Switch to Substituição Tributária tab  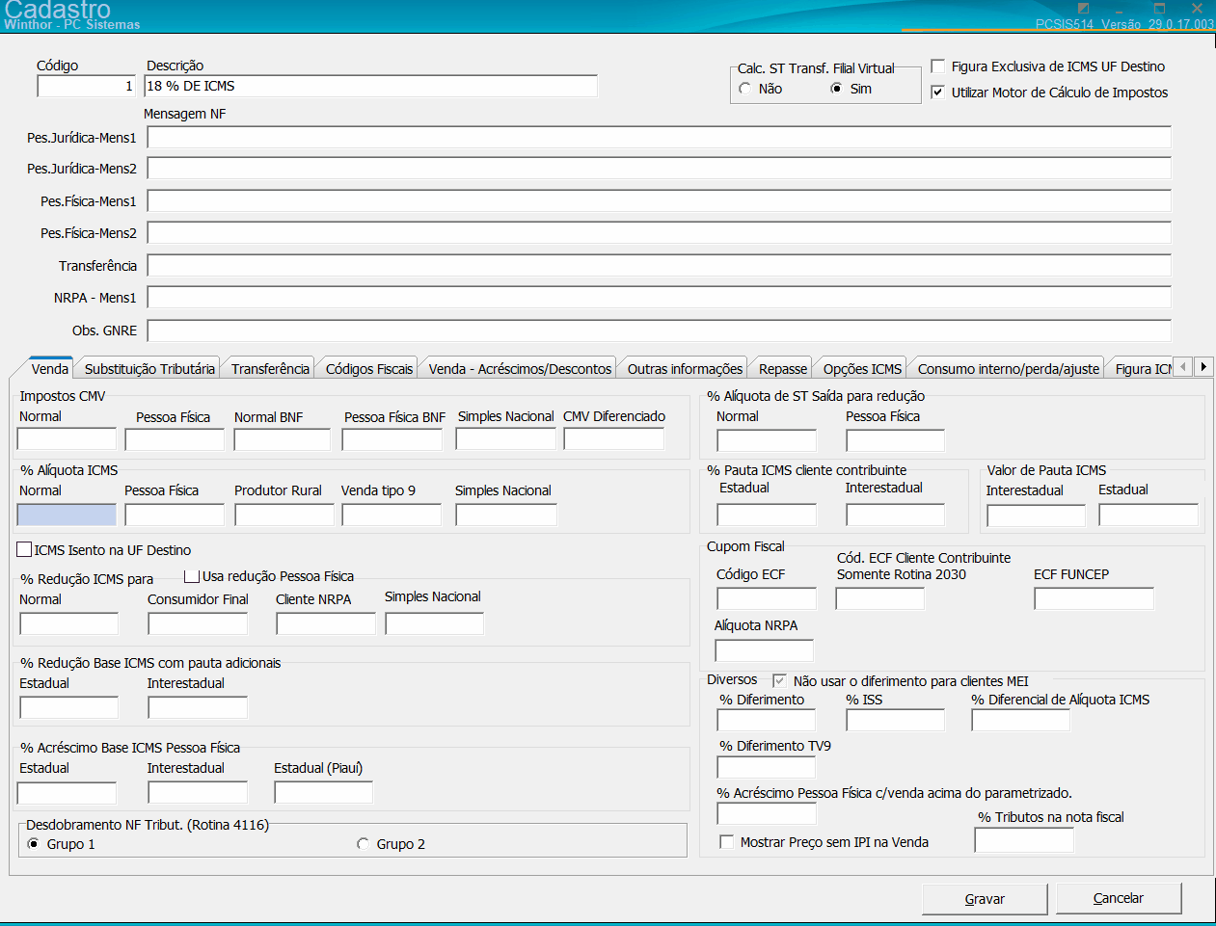click(x=149, y=369)
